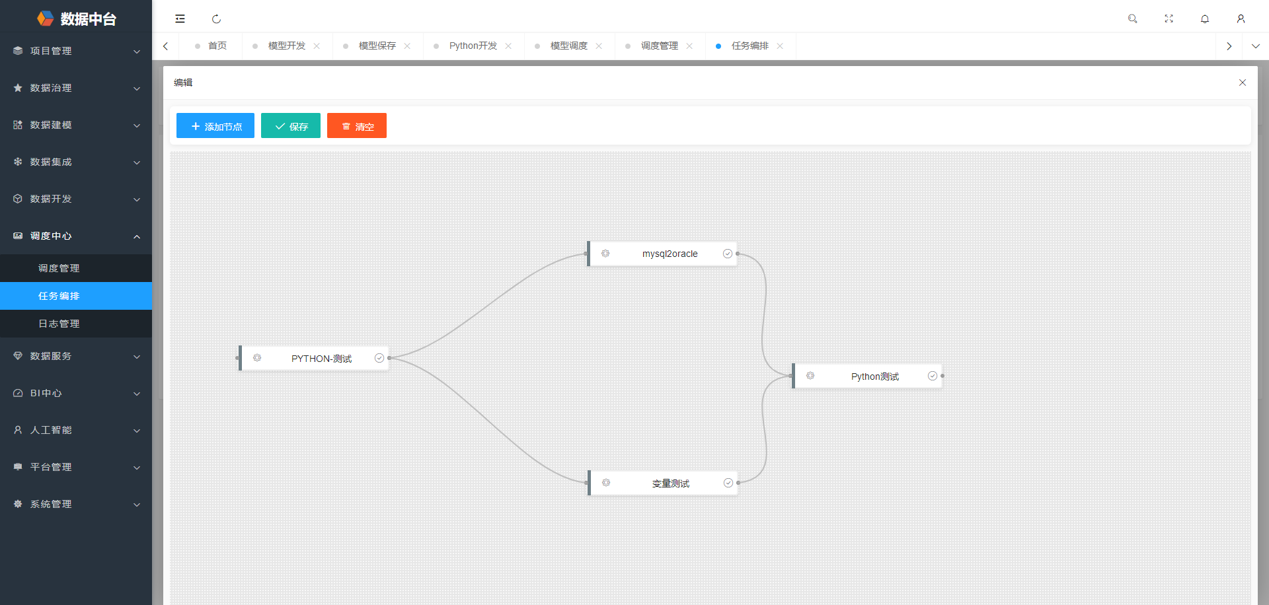
Task: Toggle check circle on mysql2oracle node
Action: pos(728,254)
